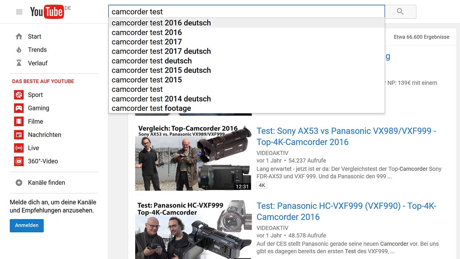The height and width of the screenshot is (259, 460).
Task: Click inside the search text field
Action: (246, 12)
